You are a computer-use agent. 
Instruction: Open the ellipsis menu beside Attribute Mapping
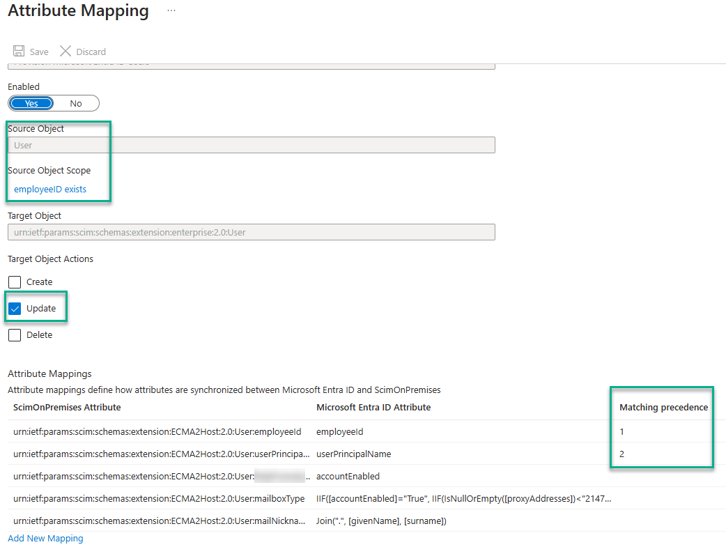click(171, 11)
